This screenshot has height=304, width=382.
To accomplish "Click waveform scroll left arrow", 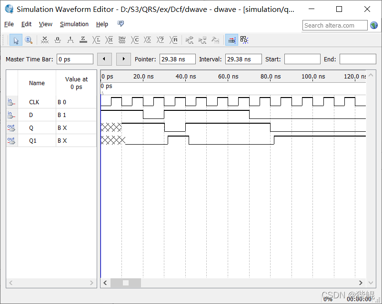I will [105, 283].
